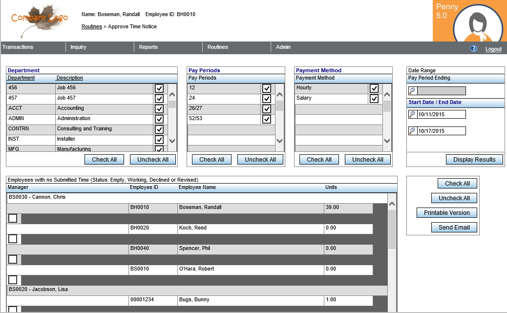Screen dimensions: 507x313
Task: Toggle the 26/27 pay period checkbox
Action: (x=267, y=109)
